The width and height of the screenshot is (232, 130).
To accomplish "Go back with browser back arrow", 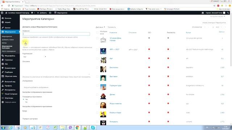I will [x=2, y=6].
